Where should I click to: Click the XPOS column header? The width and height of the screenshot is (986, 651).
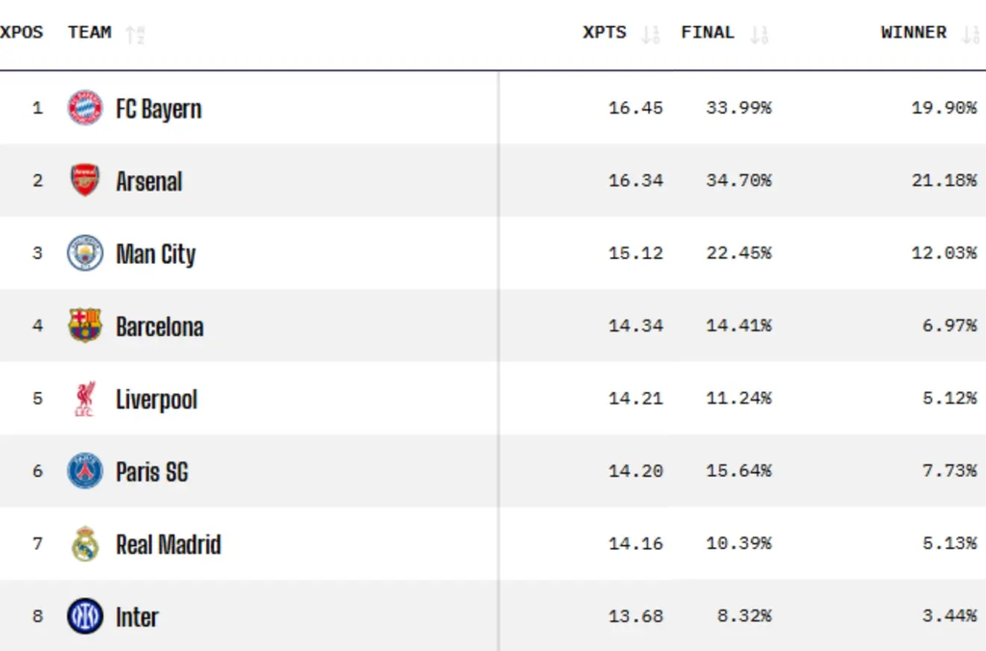pyautogui.click(x=21, y=32)
